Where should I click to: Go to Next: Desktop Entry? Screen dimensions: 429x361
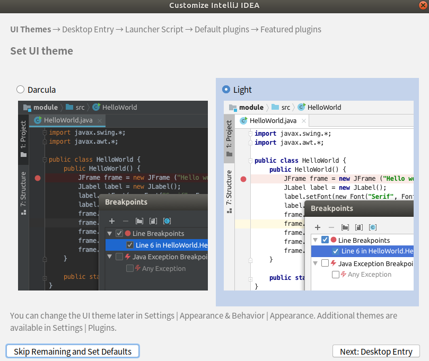click(x=376, y=351)
